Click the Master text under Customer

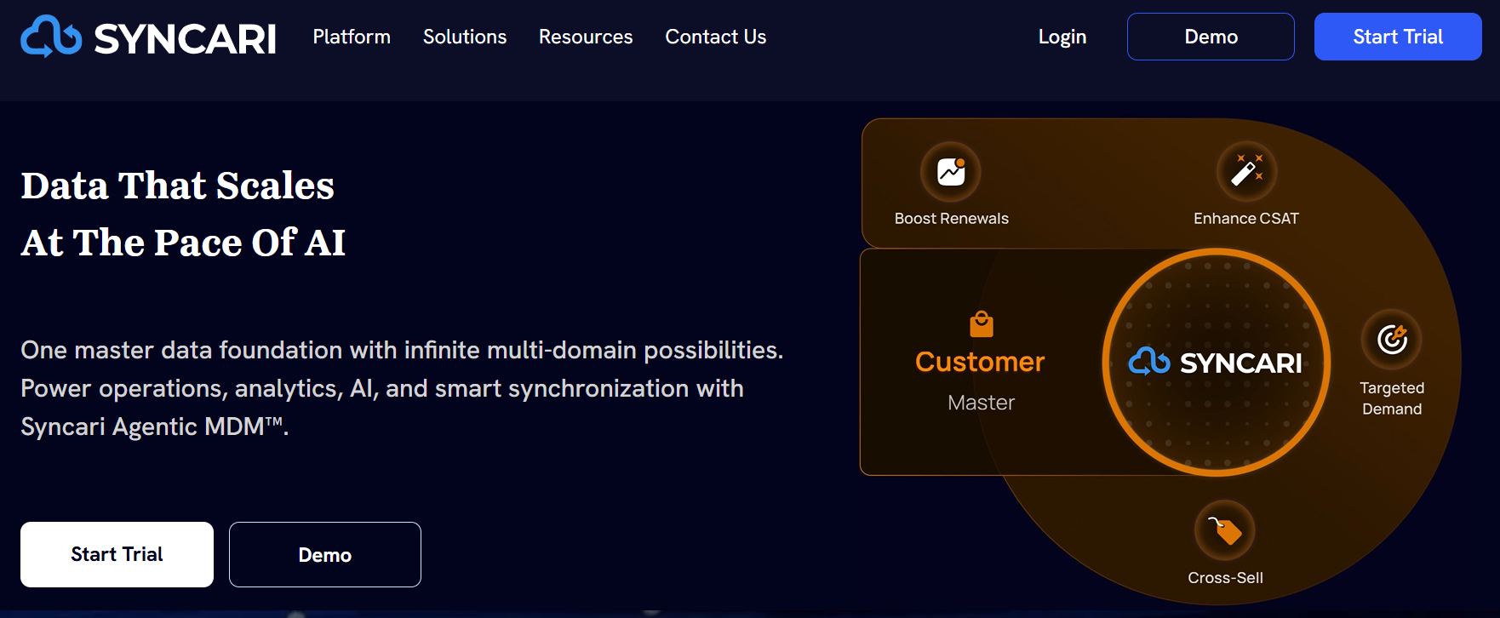tap(982, 403)
